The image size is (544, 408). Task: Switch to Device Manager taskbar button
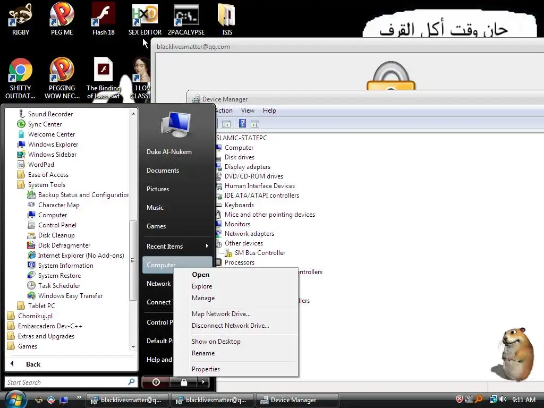click(297, 400)
